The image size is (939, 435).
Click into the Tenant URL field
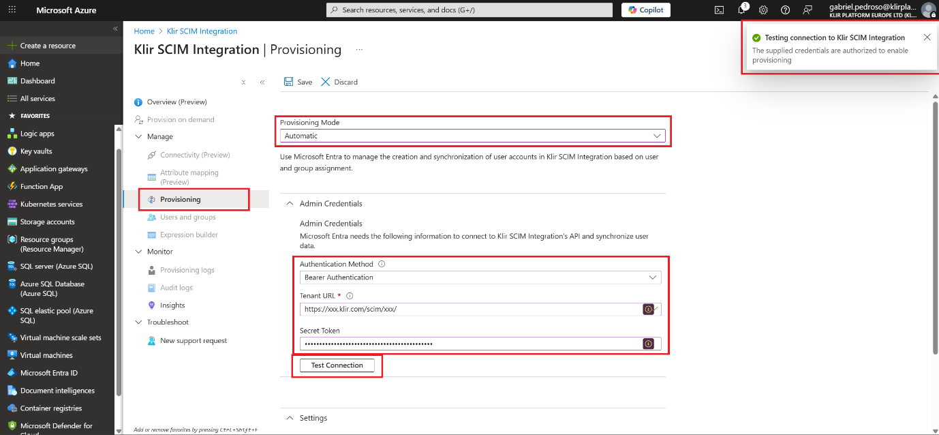(x=470, y=309)
